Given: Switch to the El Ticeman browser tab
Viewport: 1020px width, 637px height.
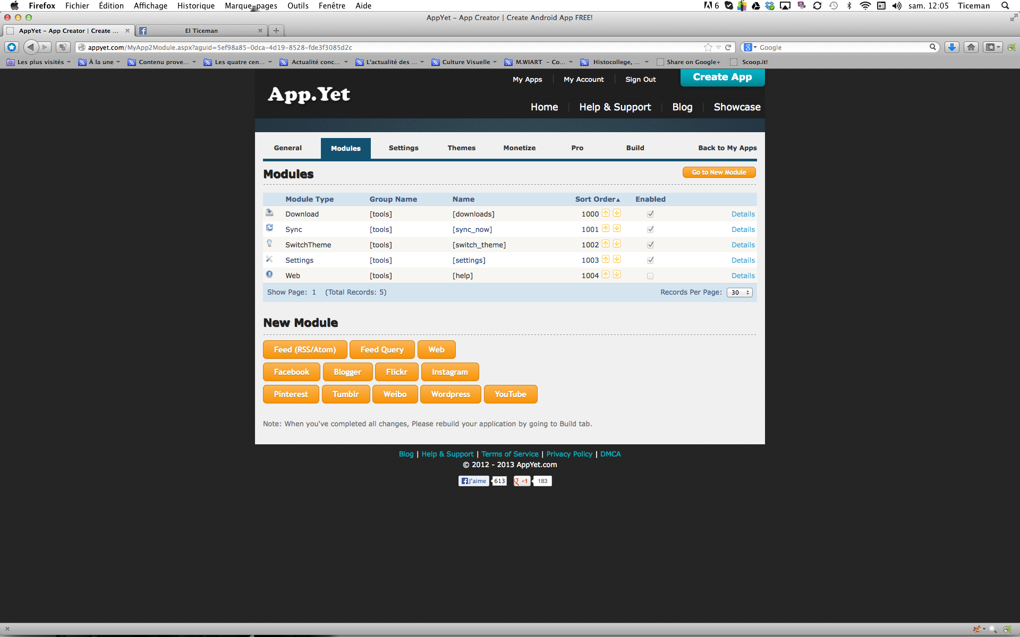Looking at the screenshot, I should tap(202, 31).
